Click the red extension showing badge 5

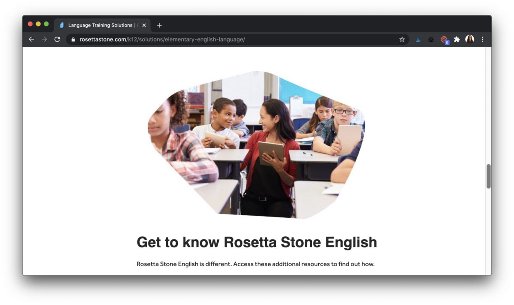[444, 39]
